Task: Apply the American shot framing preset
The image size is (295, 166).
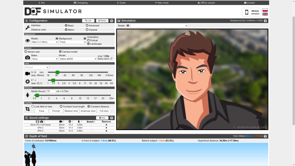Action: coord(88,111)
